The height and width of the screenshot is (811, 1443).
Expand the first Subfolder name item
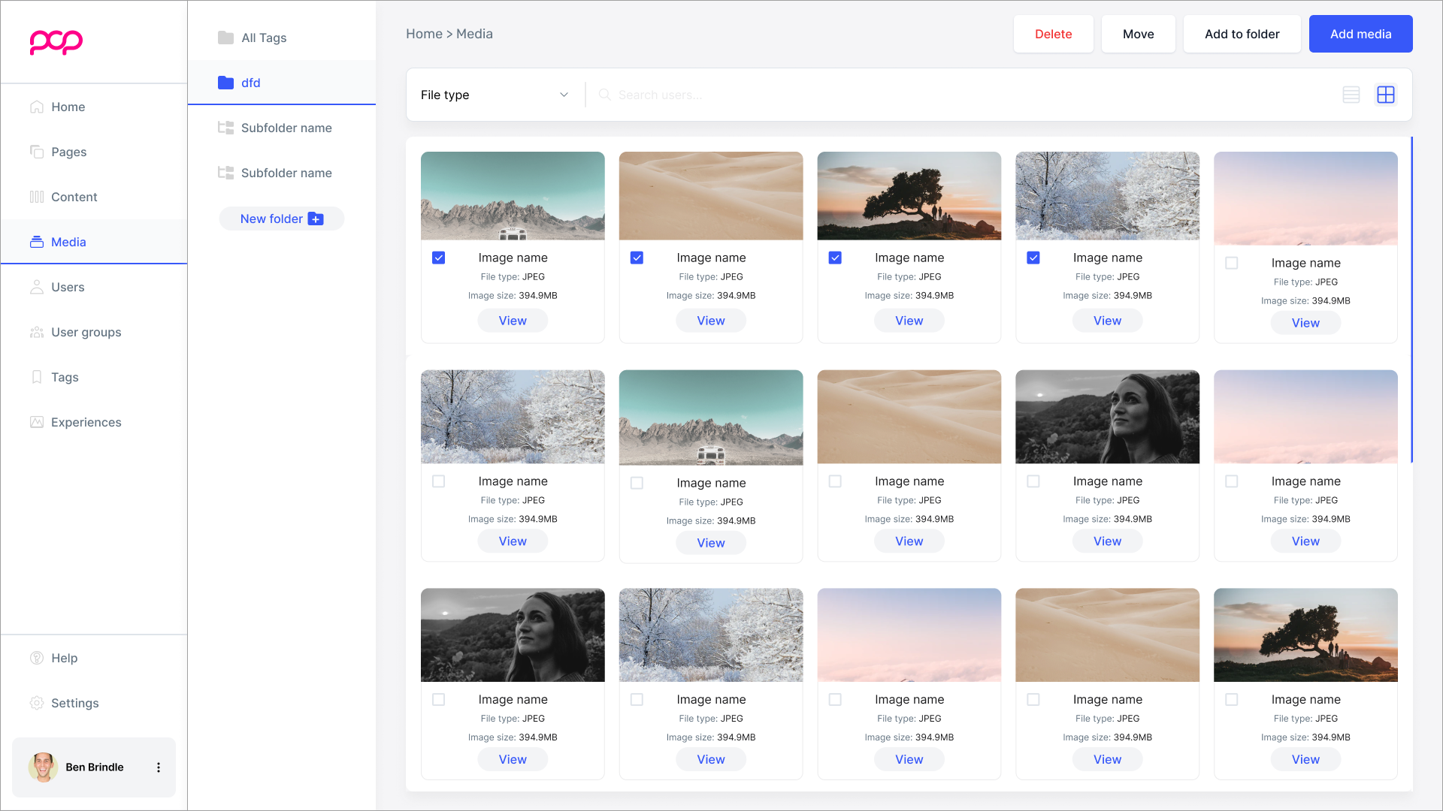coord(286,128)
